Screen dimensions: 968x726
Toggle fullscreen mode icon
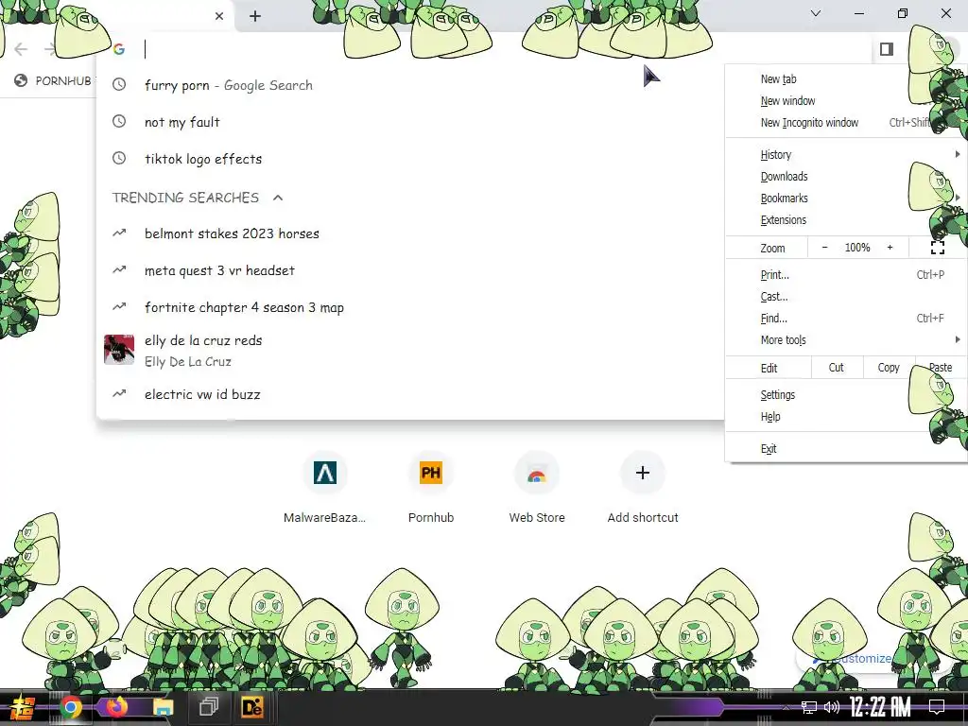click(x=937, y=248)
